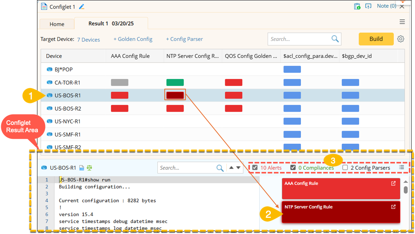Click the magnifier icon in the top search box
415x234 pixels.
(335, 39)
